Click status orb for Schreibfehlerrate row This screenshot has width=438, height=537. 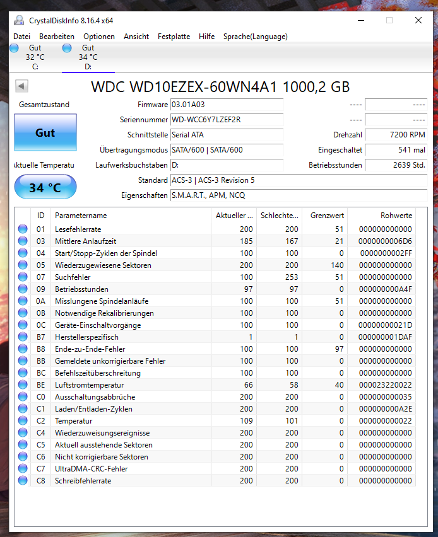[x=23, y=480]
